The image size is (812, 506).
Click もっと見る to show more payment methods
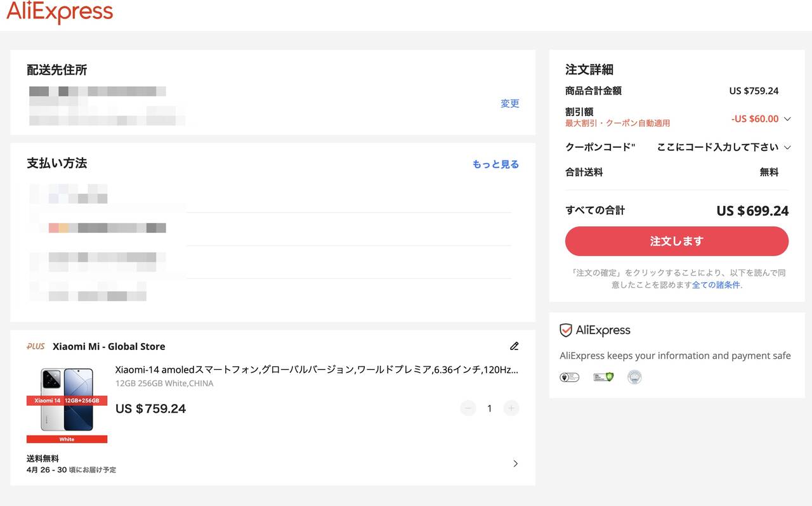495,164
